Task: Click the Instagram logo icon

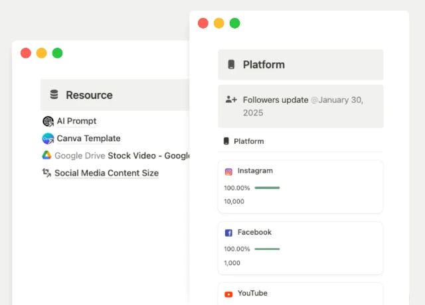Action: coord(228,171)
